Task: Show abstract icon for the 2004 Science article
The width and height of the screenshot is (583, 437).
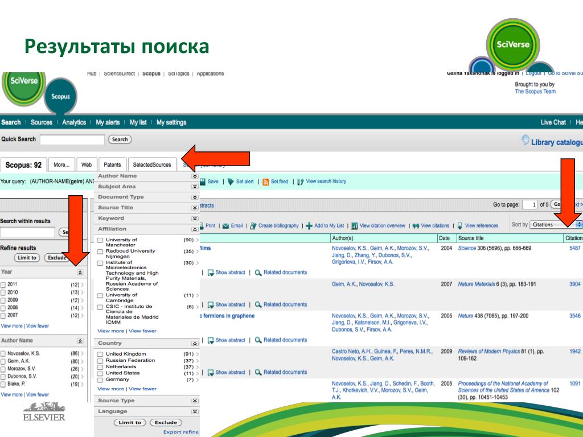Action: pos(211,273)
